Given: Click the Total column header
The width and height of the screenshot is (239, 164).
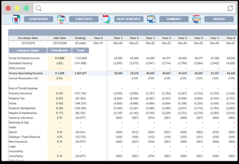Looking at the screenshot, I should 80,50.
